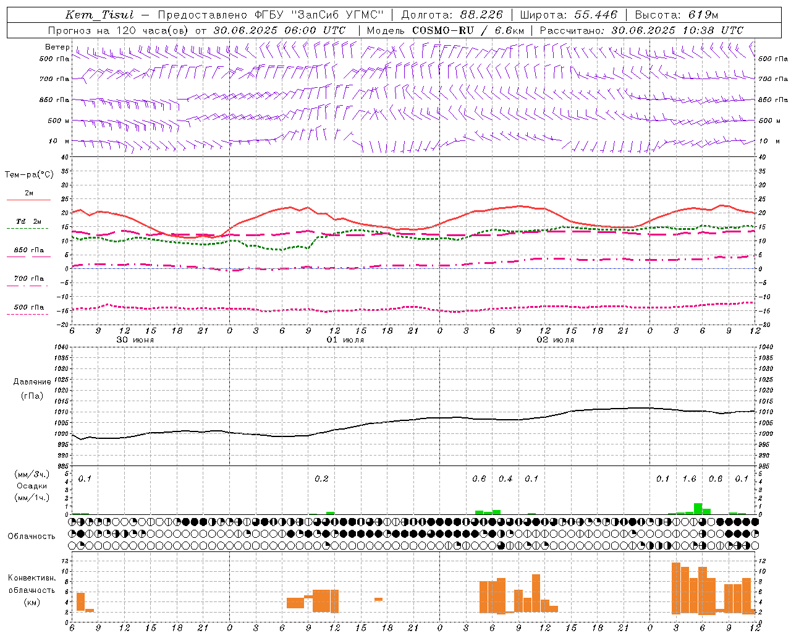Click the (мм/3ч.) precipitation unit label
791x633 pixels.
point(32,474)
